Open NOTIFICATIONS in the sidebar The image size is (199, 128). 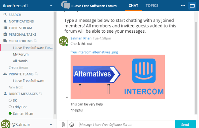[21, 21]
